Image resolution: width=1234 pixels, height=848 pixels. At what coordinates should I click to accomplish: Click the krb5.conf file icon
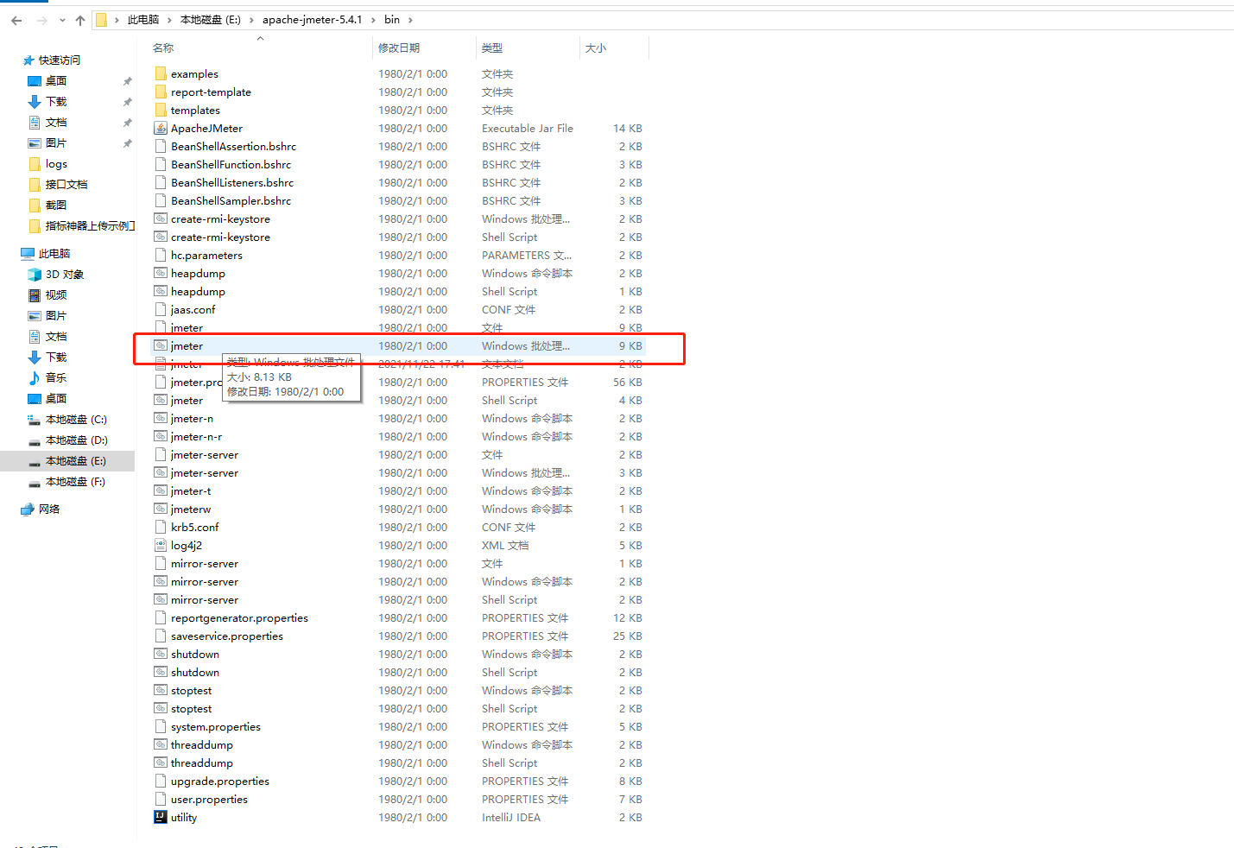pos(161,527)
